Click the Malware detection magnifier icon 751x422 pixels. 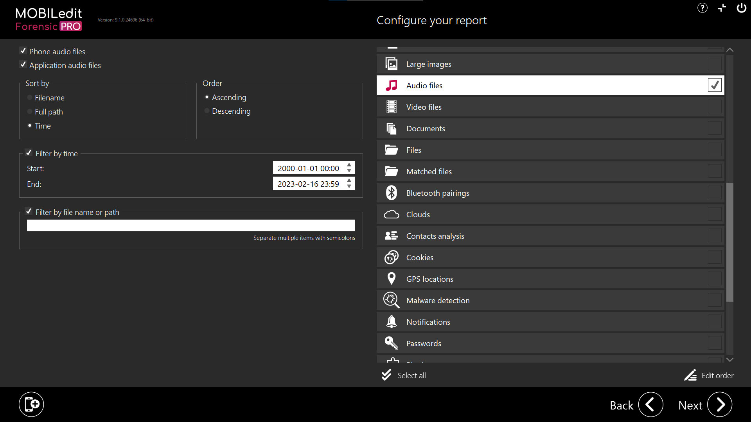point(391,300)
